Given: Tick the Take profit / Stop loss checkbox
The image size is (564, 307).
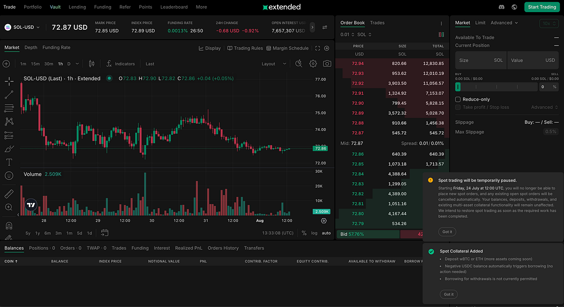Looking at the screenshot, I should click(458, 107).
